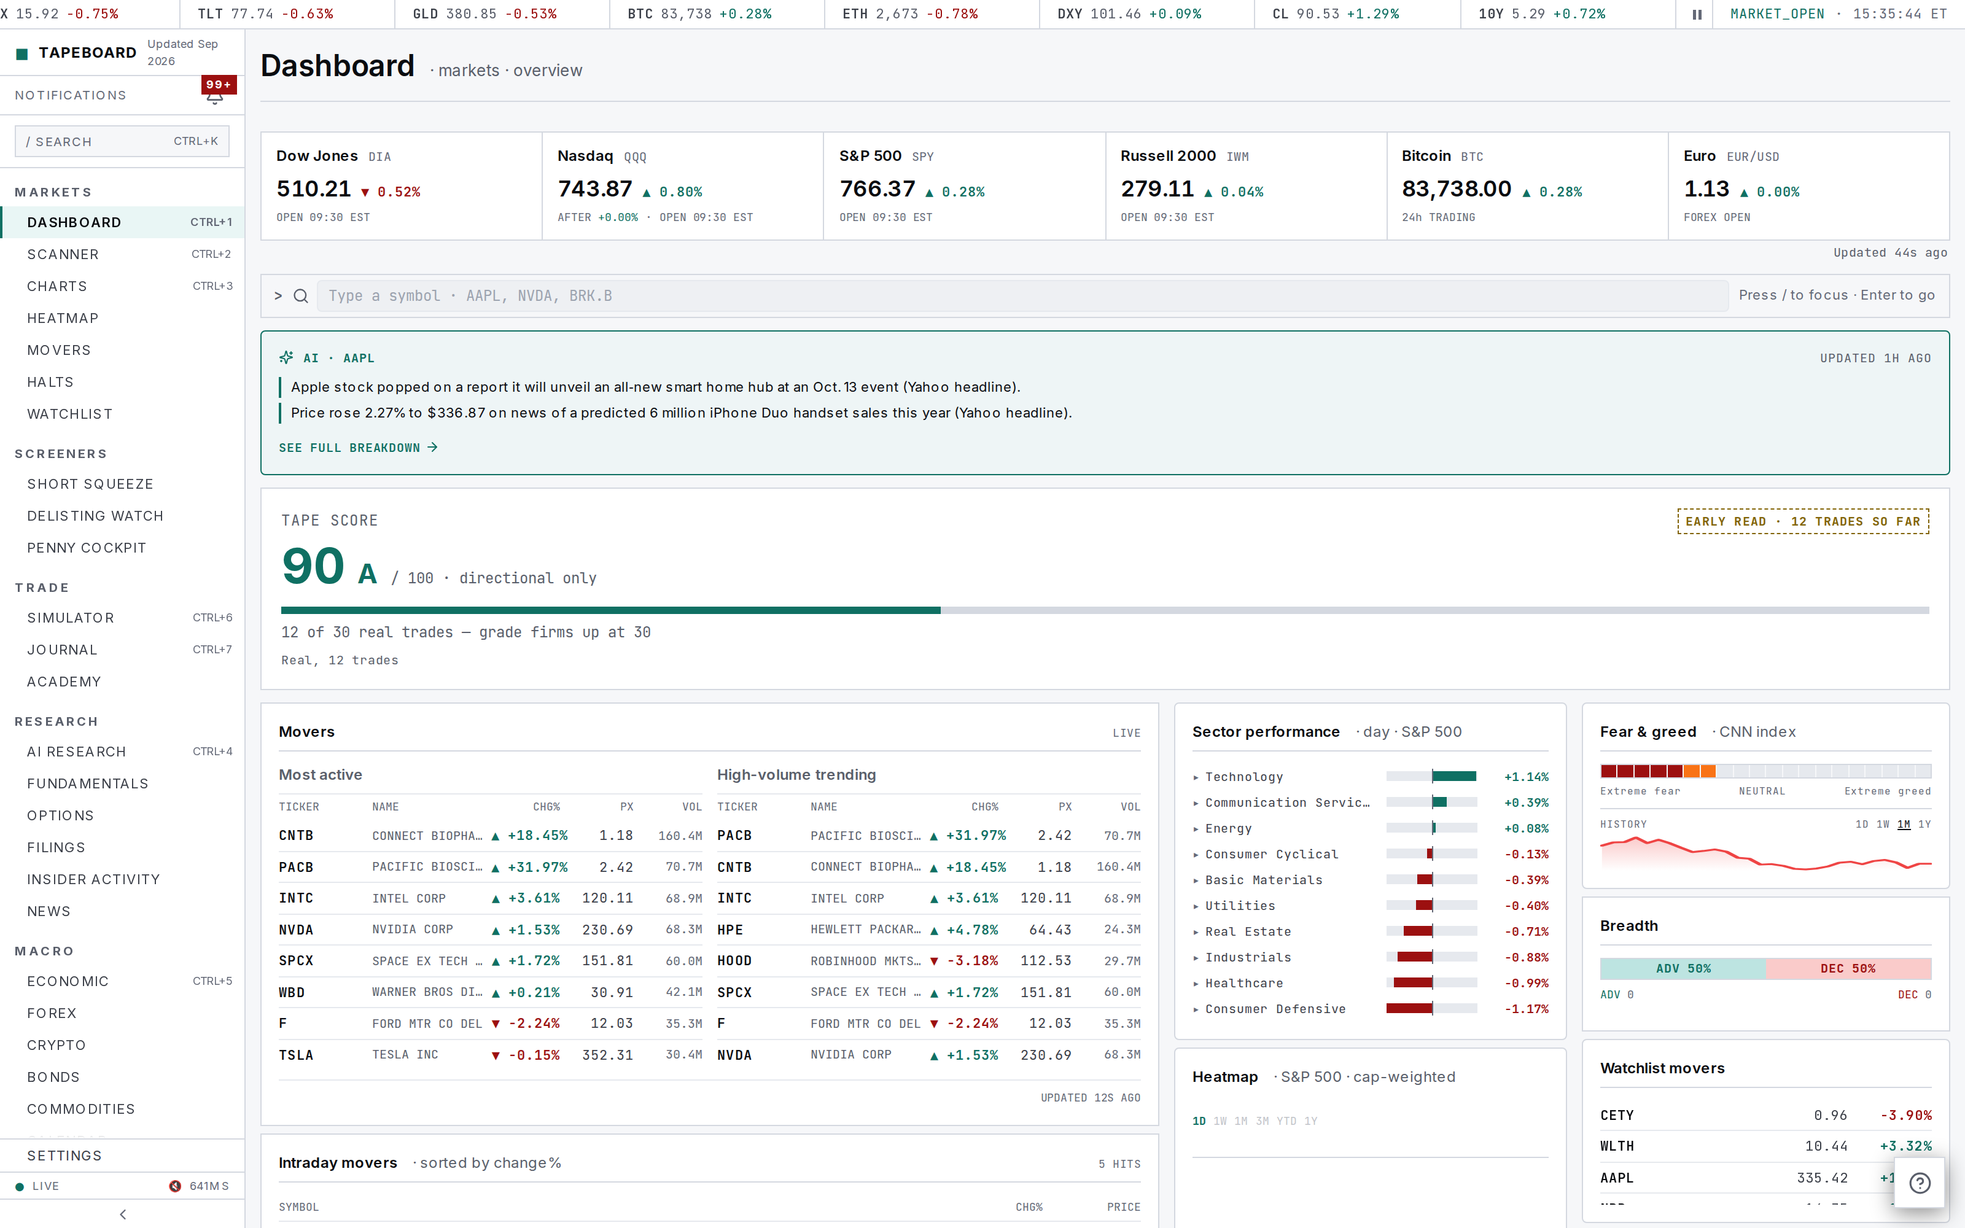
Task: Open the Nasdaq QQQ index card
Action: pos(682,186)
